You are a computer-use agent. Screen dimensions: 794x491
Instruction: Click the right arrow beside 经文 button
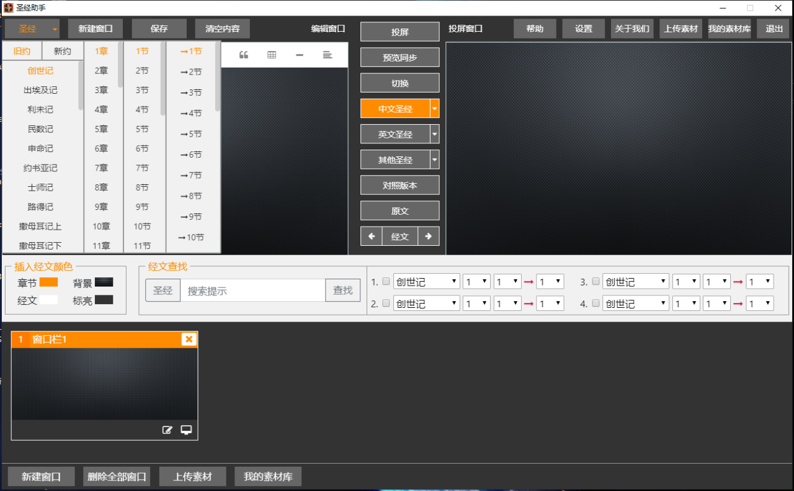[429, 236]
